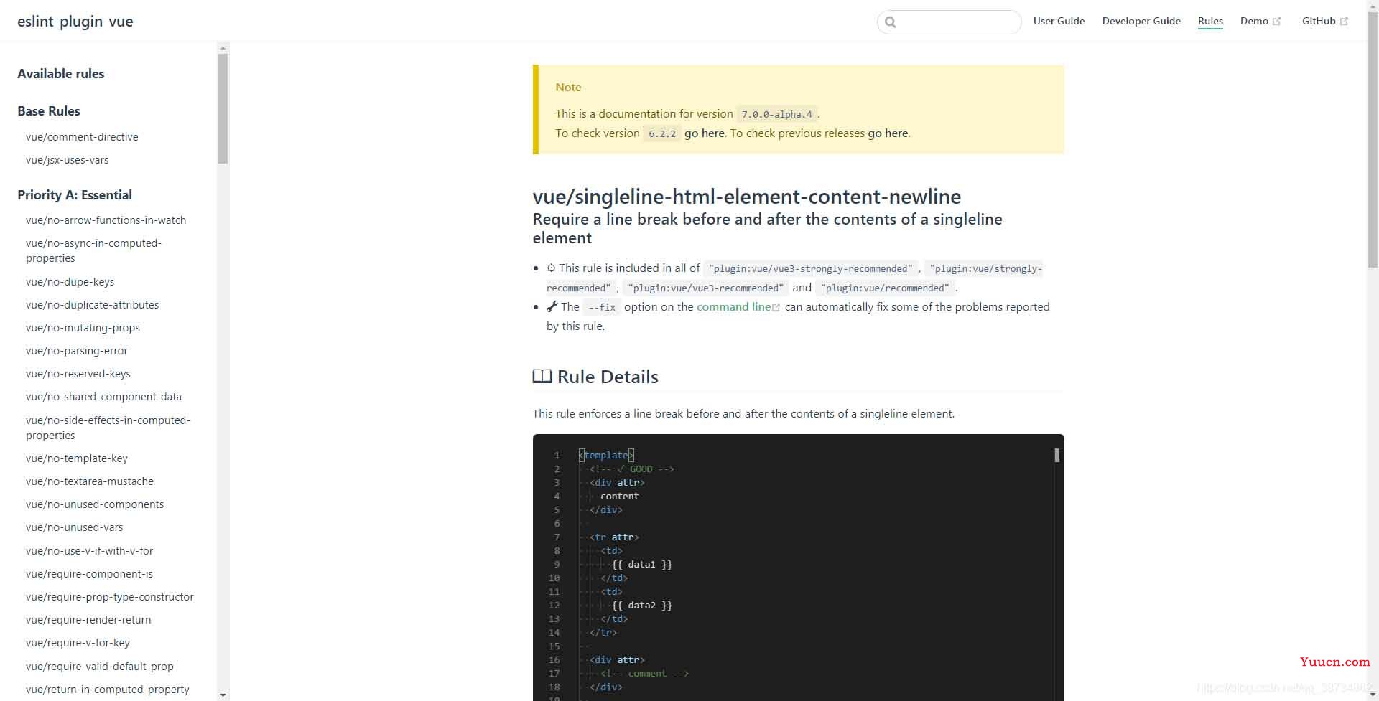Focus the search input field
This screenshot has height=701, width=1379.
(x=949, y=22)
